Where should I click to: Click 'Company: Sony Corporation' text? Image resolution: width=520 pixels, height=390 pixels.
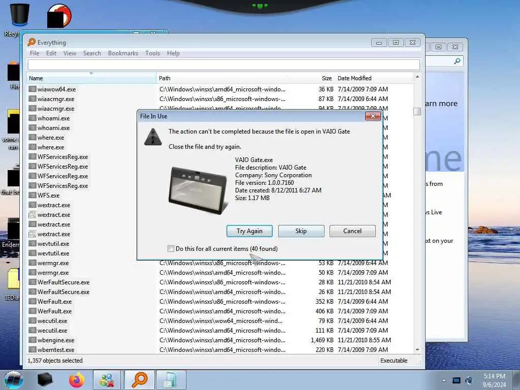273,175
